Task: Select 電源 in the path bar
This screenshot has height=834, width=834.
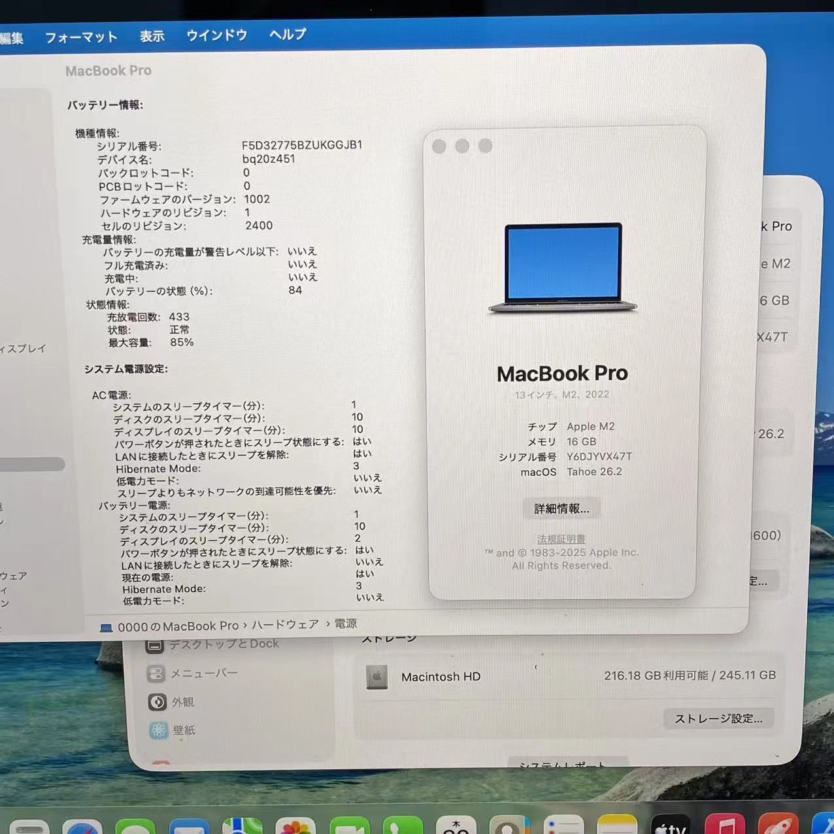Action: 346,624
